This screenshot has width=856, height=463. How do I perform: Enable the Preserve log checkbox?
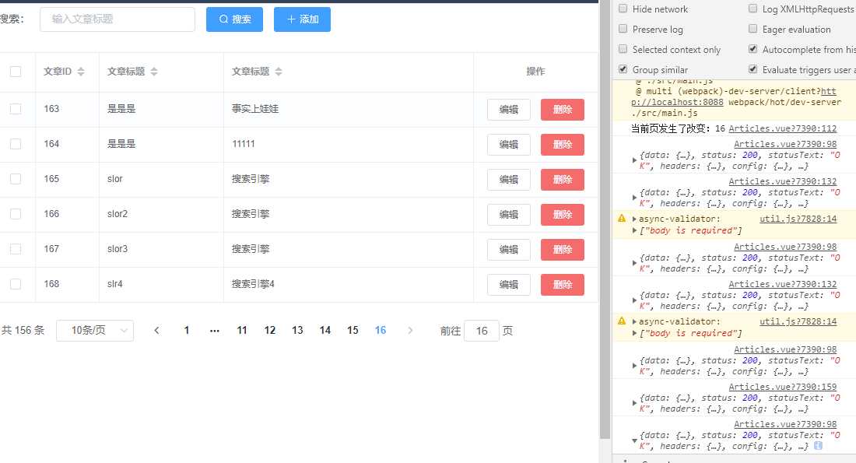623,29
